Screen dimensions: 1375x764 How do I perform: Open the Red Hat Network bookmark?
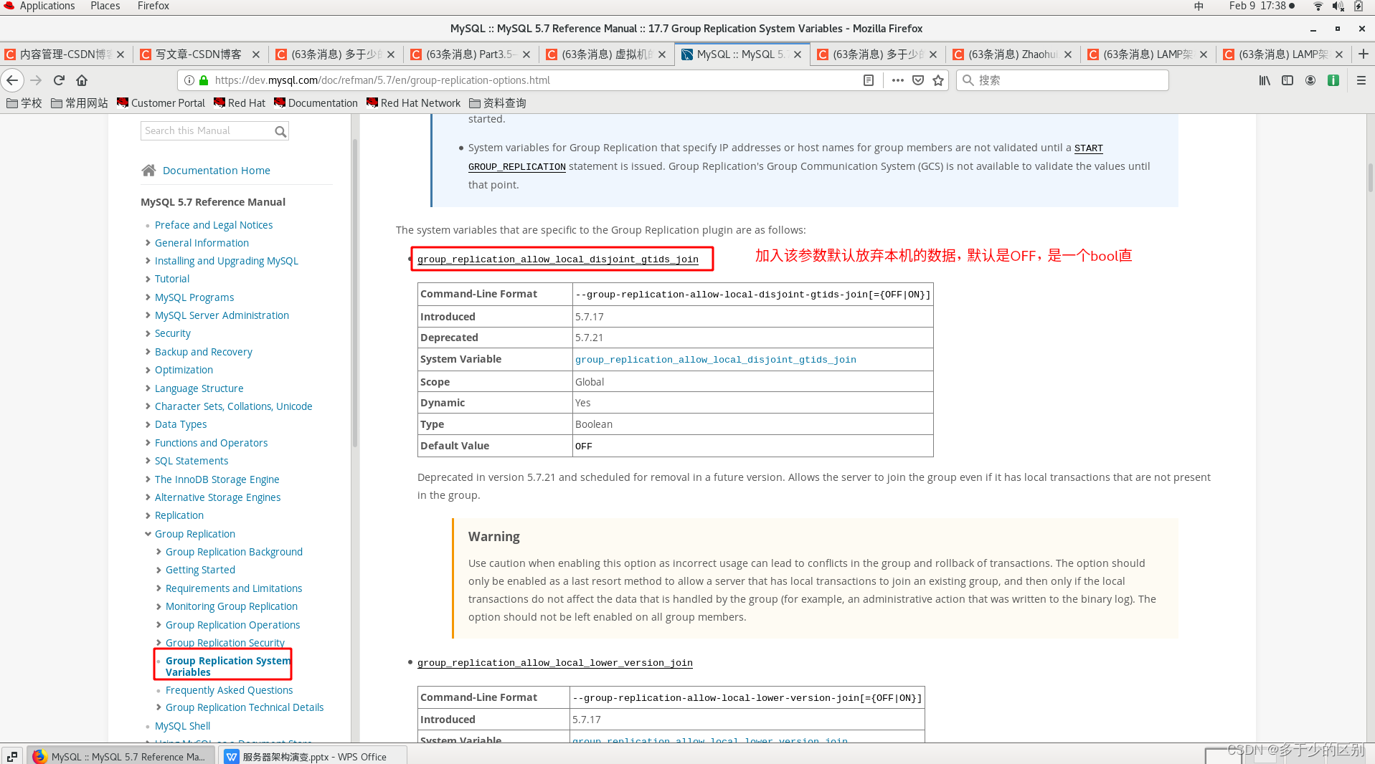click(x=413, y=103)
